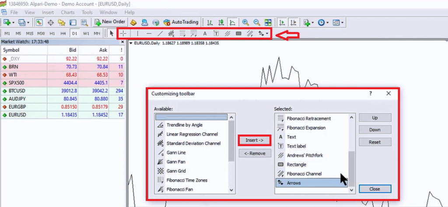Click the Signals radio-wave icon
Viewport: 448px width, 207px height.
(155, 22)
